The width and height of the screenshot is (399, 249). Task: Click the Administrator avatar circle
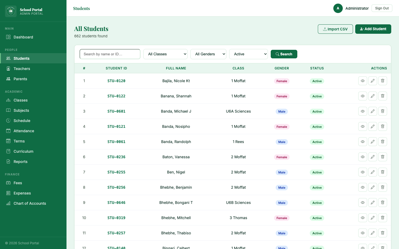(x=338, y=8)
